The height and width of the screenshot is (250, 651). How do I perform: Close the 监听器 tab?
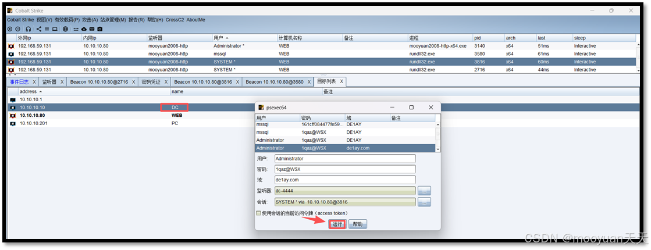coord(62,81)
